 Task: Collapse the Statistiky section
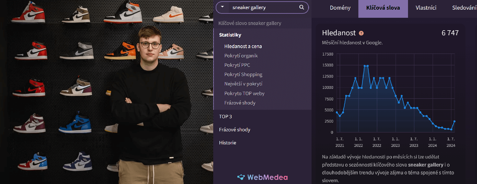pos(230,35)
